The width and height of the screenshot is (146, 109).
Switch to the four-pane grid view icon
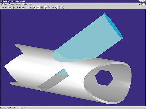pos(42,7)
